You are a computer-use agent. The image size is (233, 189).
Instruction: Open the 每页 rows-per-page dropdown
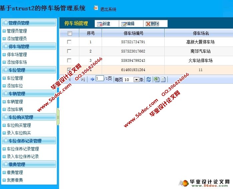[x=136, y=80]
